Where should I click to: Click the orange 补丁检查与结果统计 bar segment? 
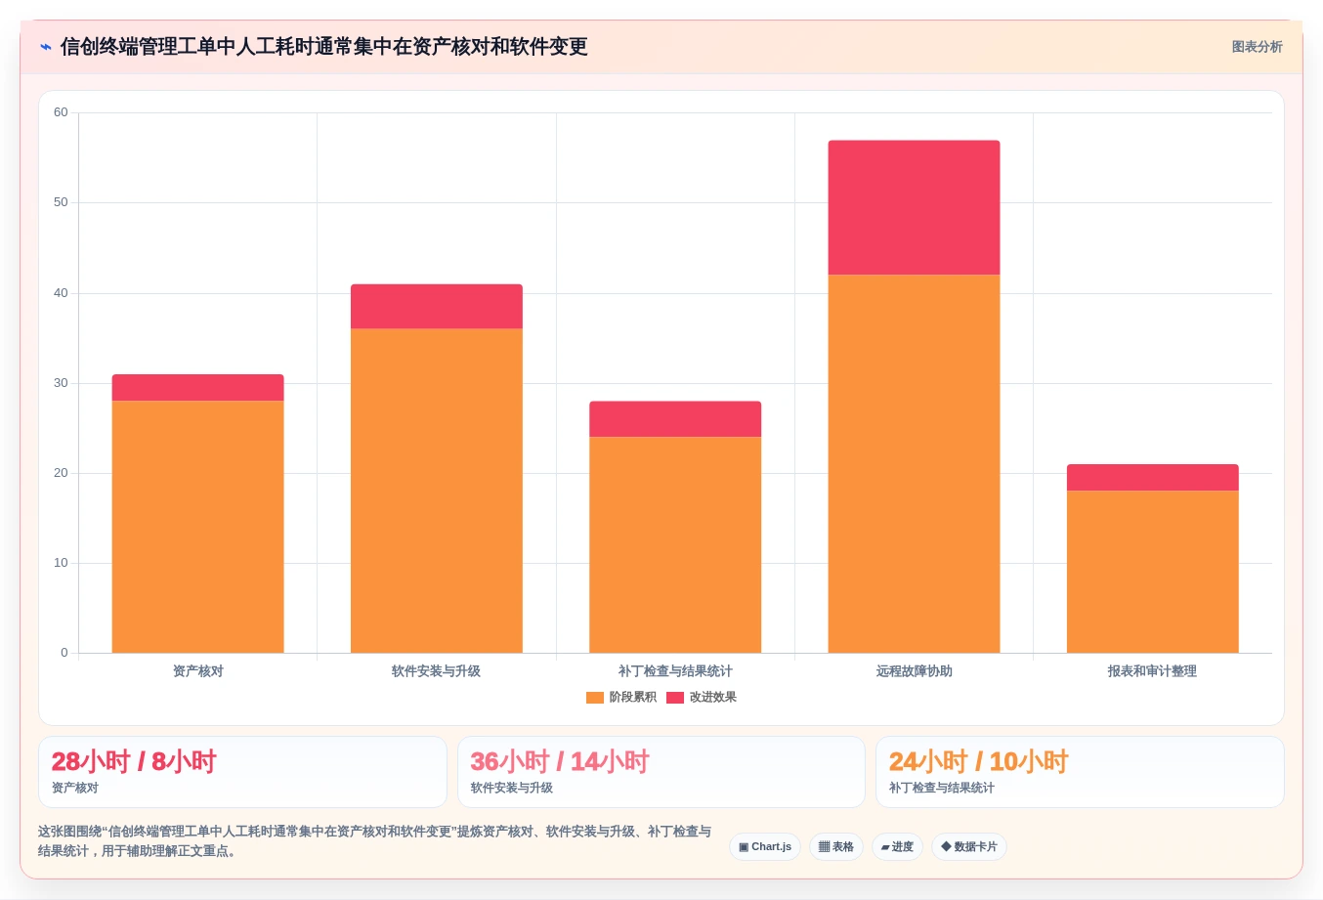[x=675, y=544]
